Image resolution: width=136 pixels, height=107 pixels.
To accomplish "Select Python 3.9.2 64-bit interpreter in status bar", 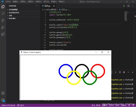I will pos(8,105).
